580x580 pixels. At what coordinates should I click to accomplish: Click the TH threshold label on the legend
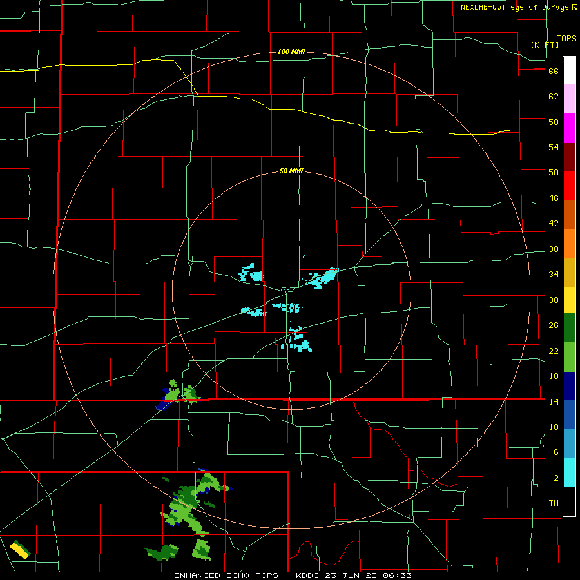point(554,503)
